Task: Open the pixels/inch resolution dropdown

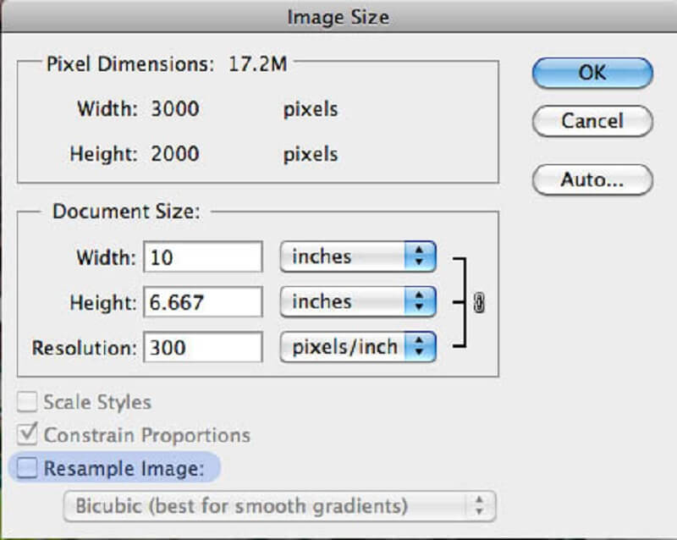Action: click(355, 346)
